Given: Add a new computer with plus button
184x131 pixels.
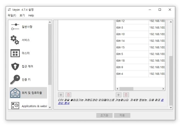Looking at the screenshot, I should (x=119, y=95).
